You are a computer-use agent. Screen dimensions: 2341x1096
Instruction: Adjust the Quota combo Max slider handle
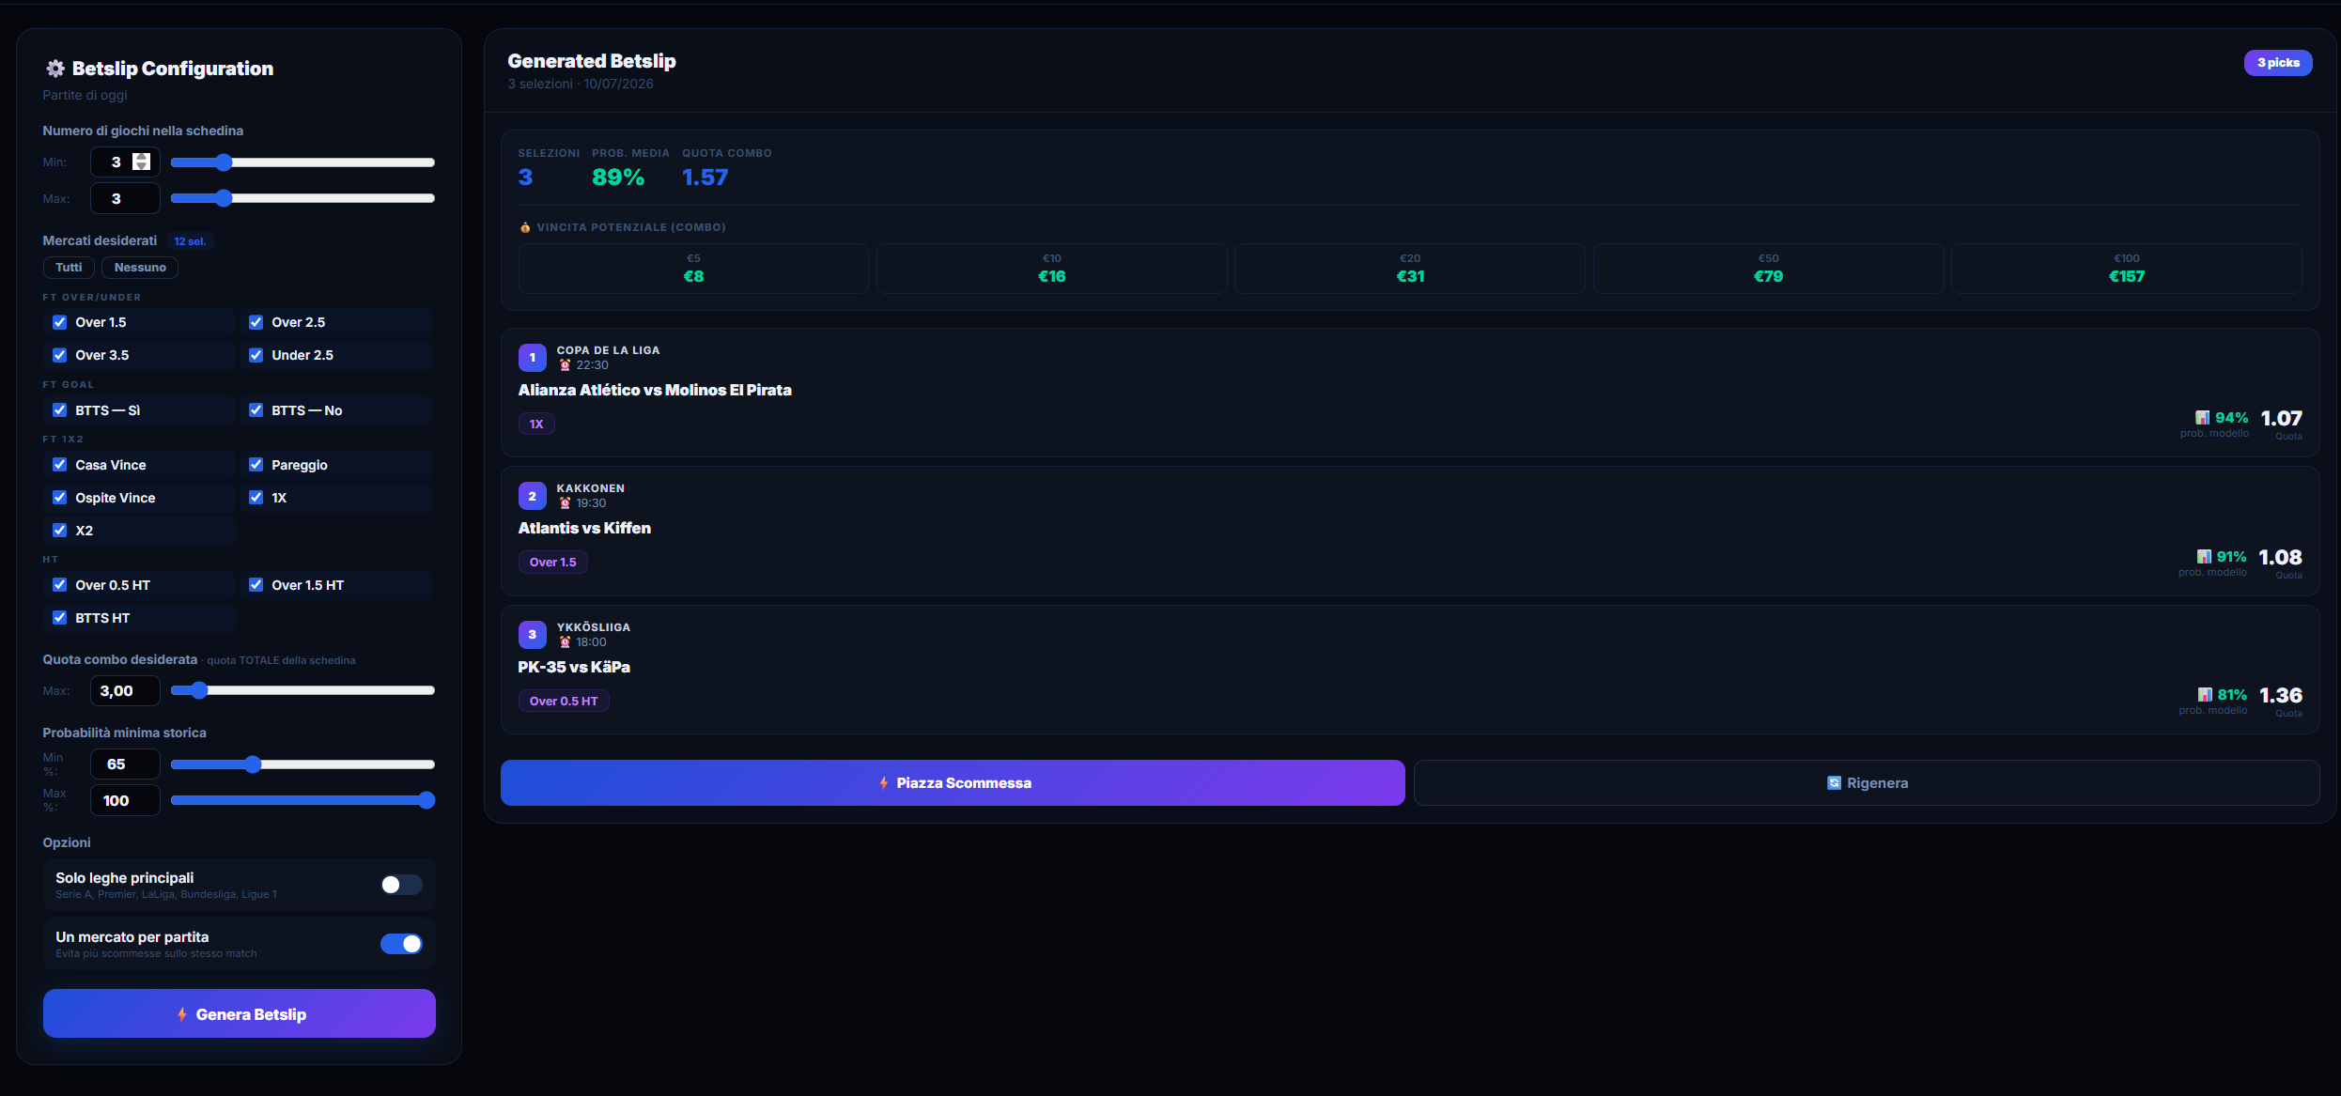click(199, 690)
